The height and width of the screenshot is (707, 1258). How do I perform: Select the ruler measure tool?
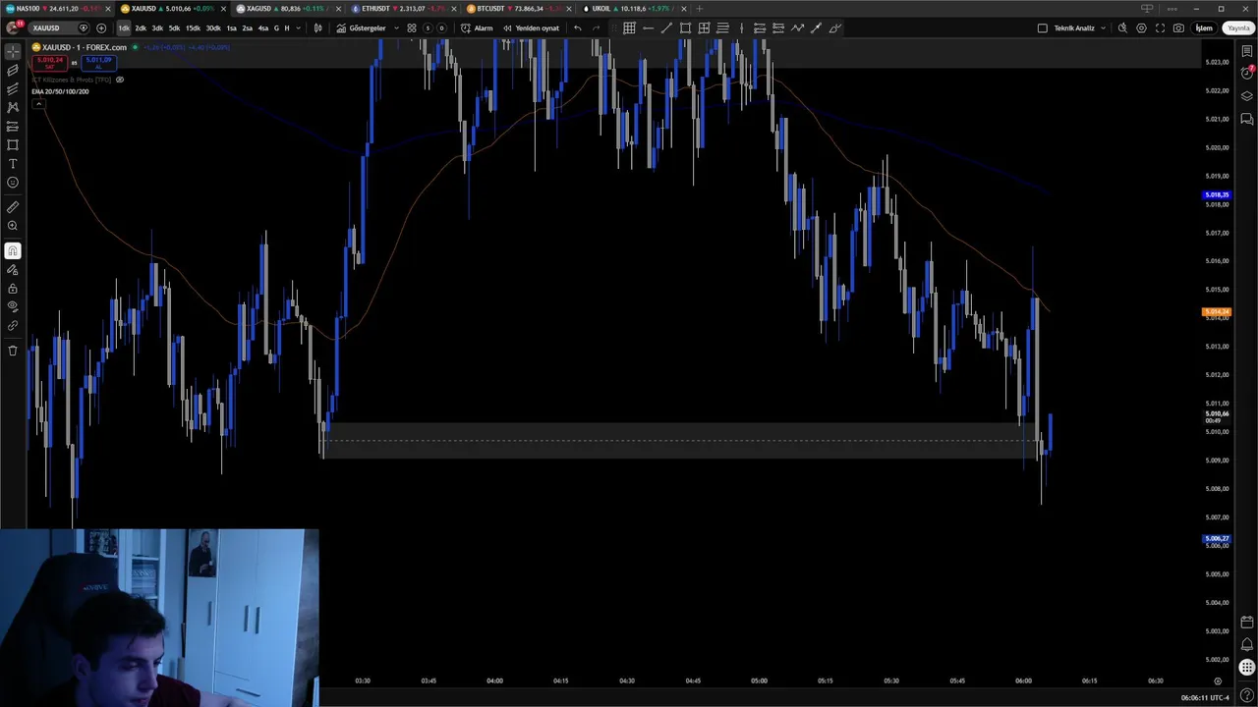pyautogui.click(x=13, y=207)
